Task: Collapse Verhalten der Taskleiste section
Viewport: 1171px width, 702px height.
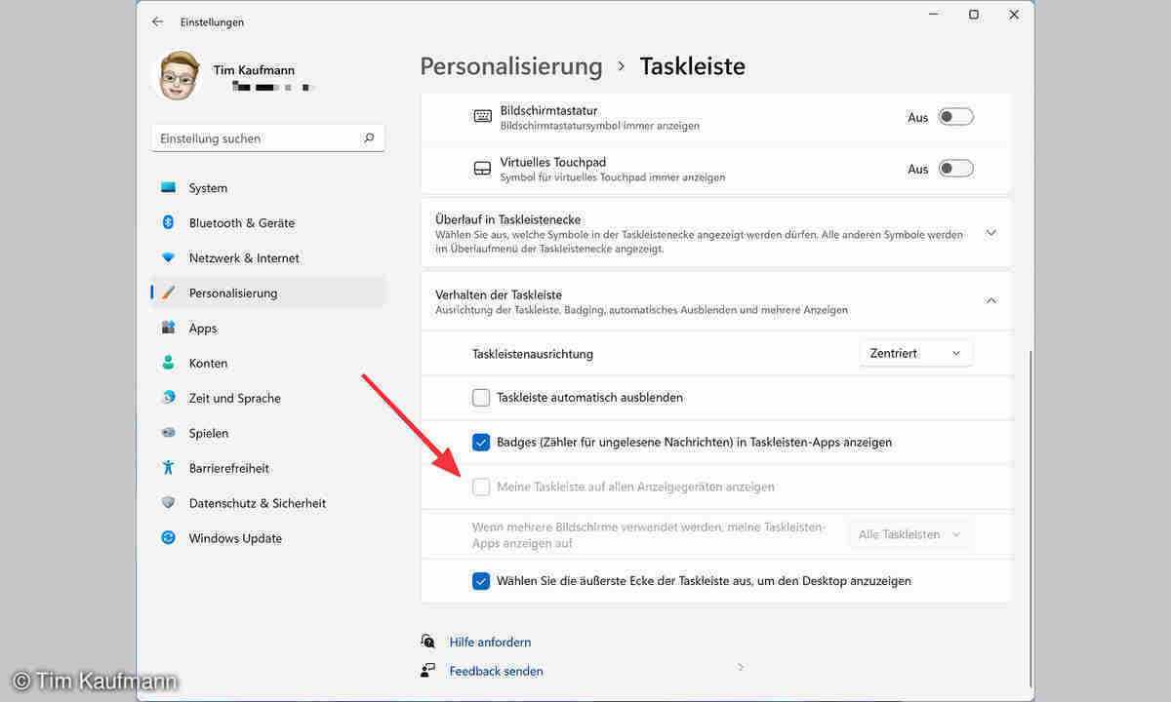Action: [990, 301]
